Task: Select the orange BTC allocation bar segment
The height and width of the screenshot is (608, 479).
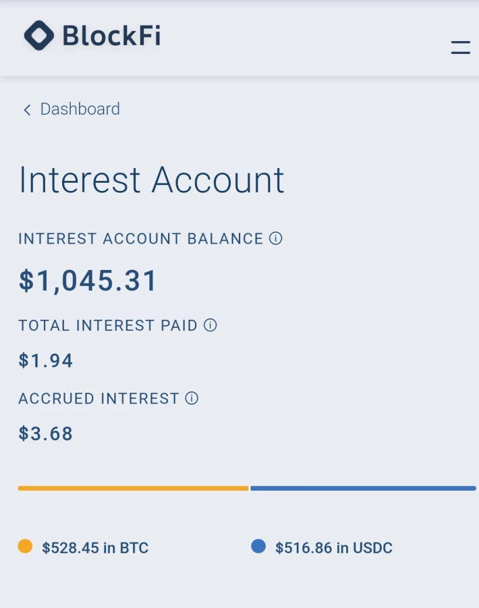Action: 133,488
